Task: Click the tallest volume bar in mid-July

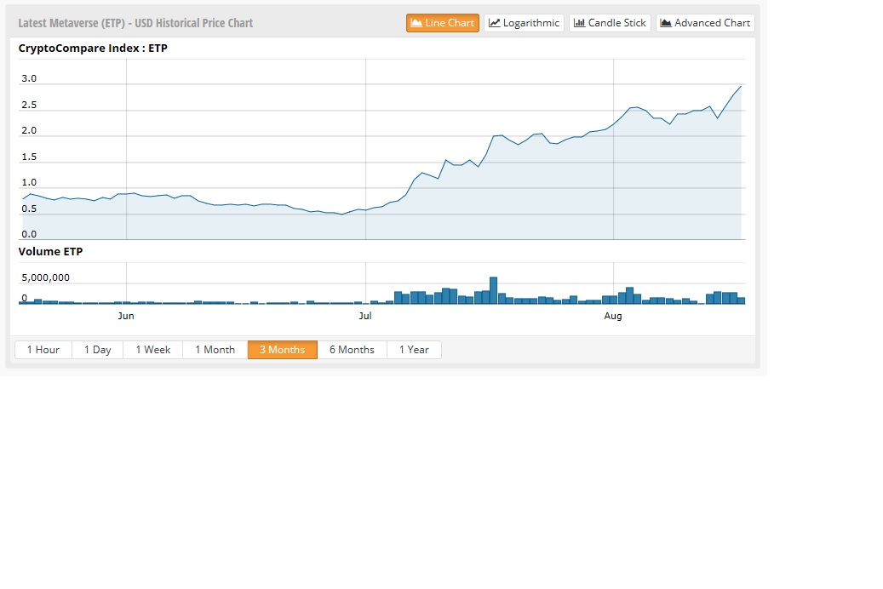Action: point(493,290)
